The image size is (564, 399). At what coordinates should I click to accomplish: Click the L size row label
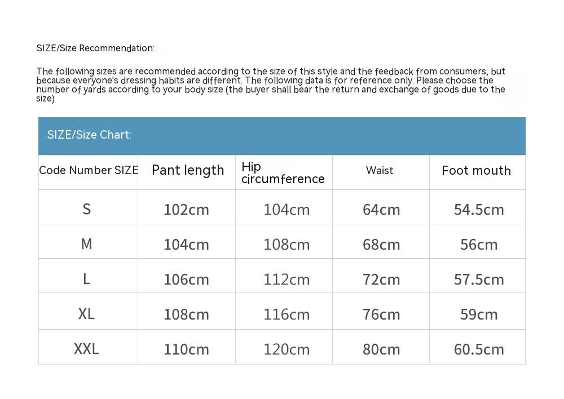[86, 279]
